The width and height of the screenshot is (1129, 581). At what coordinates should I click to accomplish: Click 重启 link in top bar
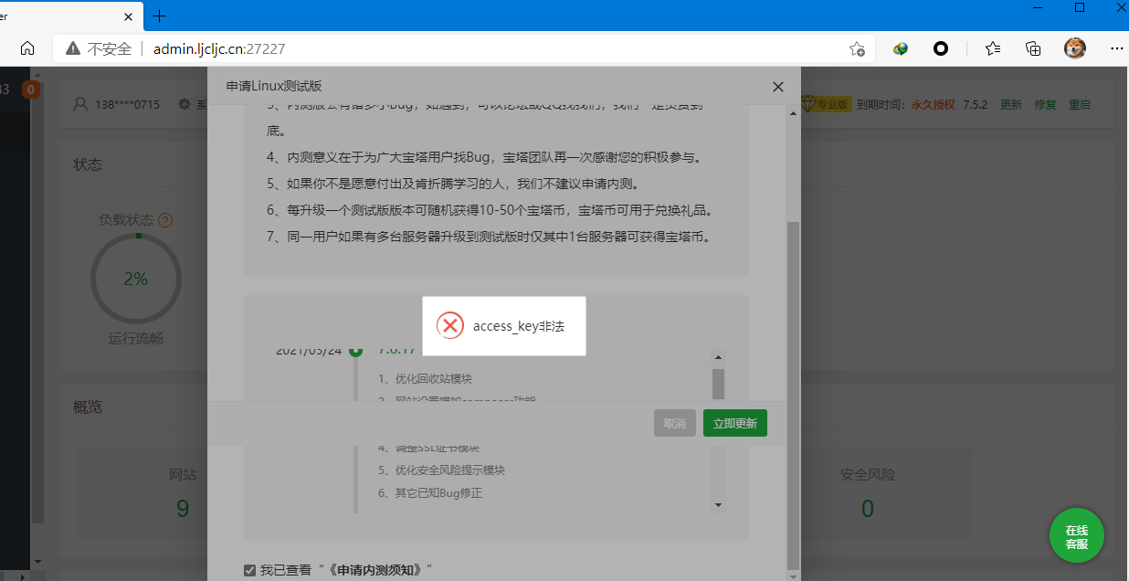[x=1080, y=105]
